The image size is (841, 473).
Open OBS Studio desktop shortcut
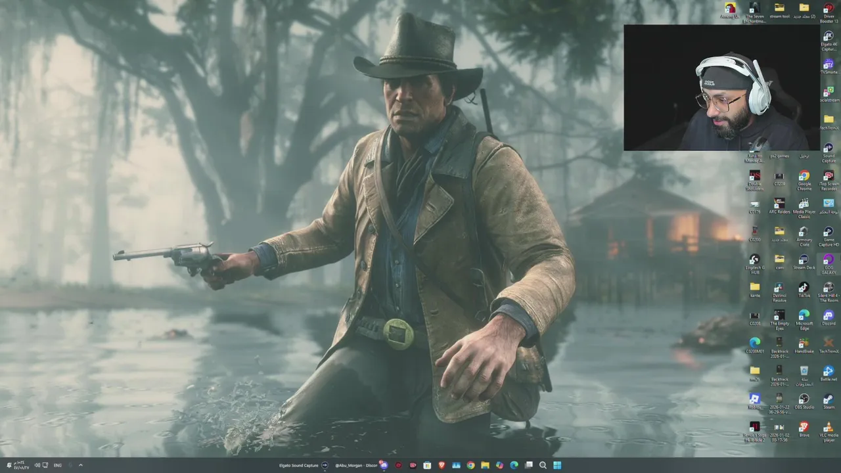(804, 402)
